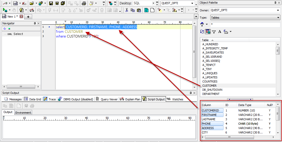Select the CUSTOMER table in the list
This screenshot has width=282, height=142.
click(x=209, y=86)
